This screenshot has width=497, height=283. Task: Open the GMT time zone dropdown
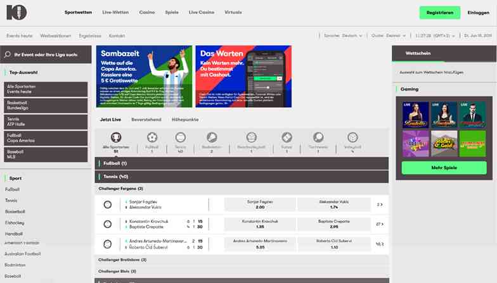[435, 35]
